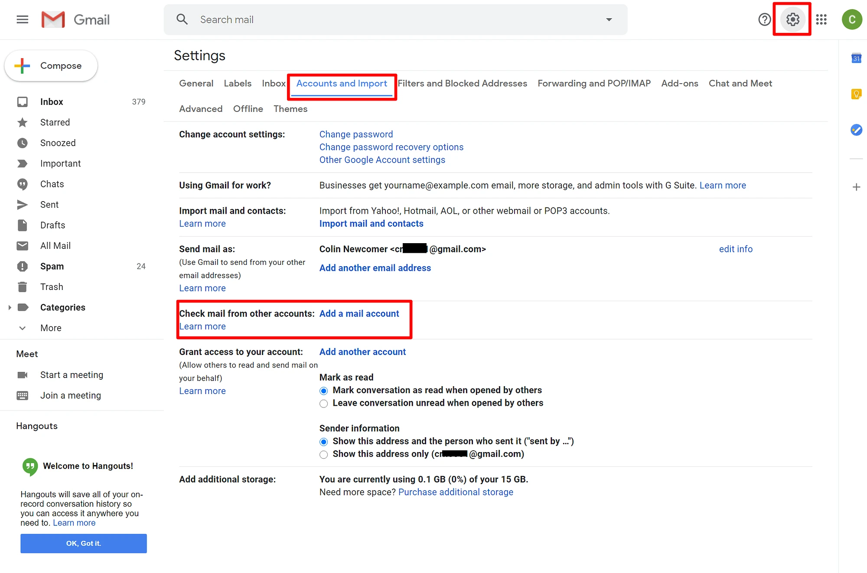
Task: Select Show this address only radio button
Action: [x=323, y=454]
